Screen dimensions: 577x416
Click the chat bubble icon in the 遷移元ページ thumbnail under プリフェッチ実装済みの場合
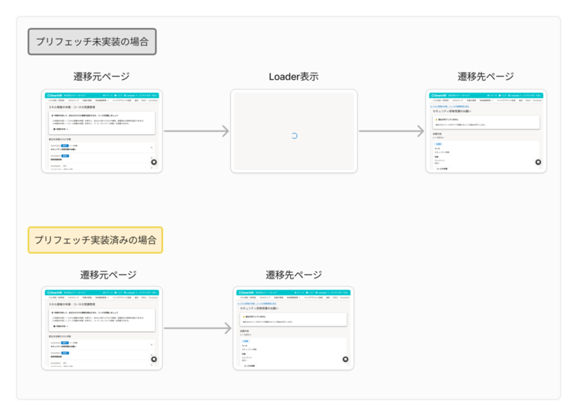(154, 359)
